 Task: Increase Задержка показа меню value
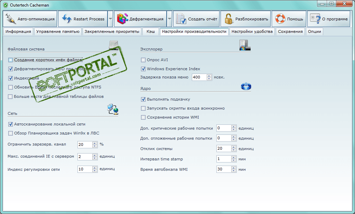[x=209, y=76]
